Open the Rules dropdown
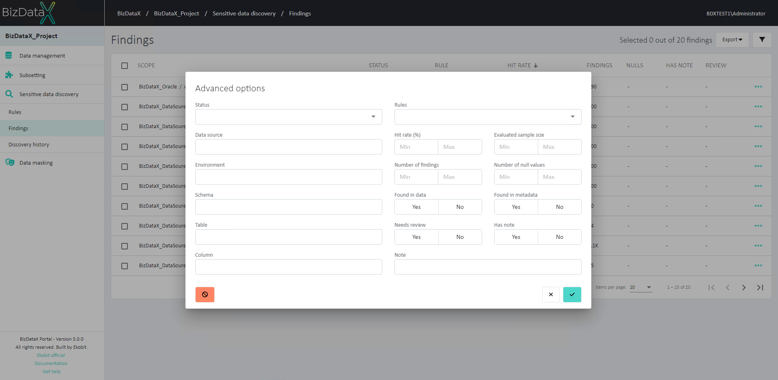 click(x=488, y=117)
